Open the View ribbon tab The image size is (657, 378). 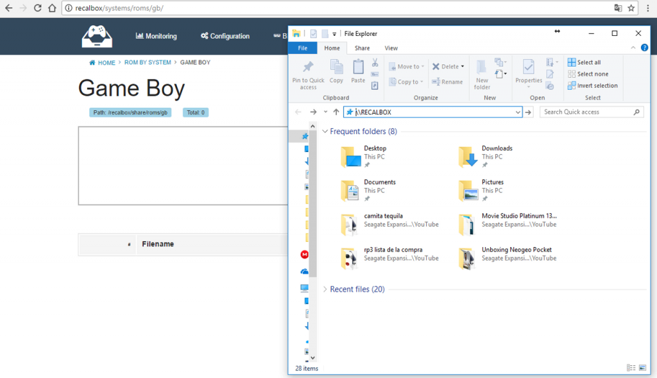[391, 48]
